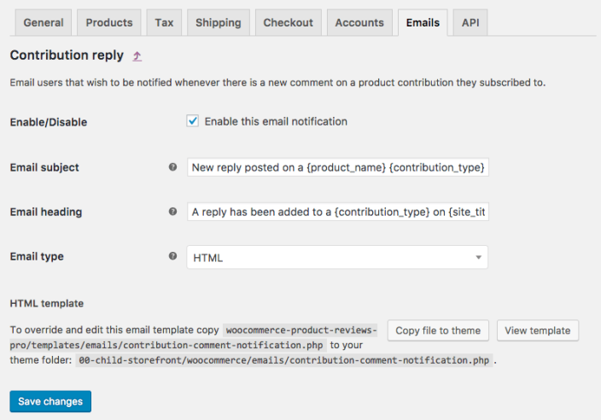Screen dimensions: 601x420
Task: Open the Email type HTML dropdown
Action: [x=337, y=257]
